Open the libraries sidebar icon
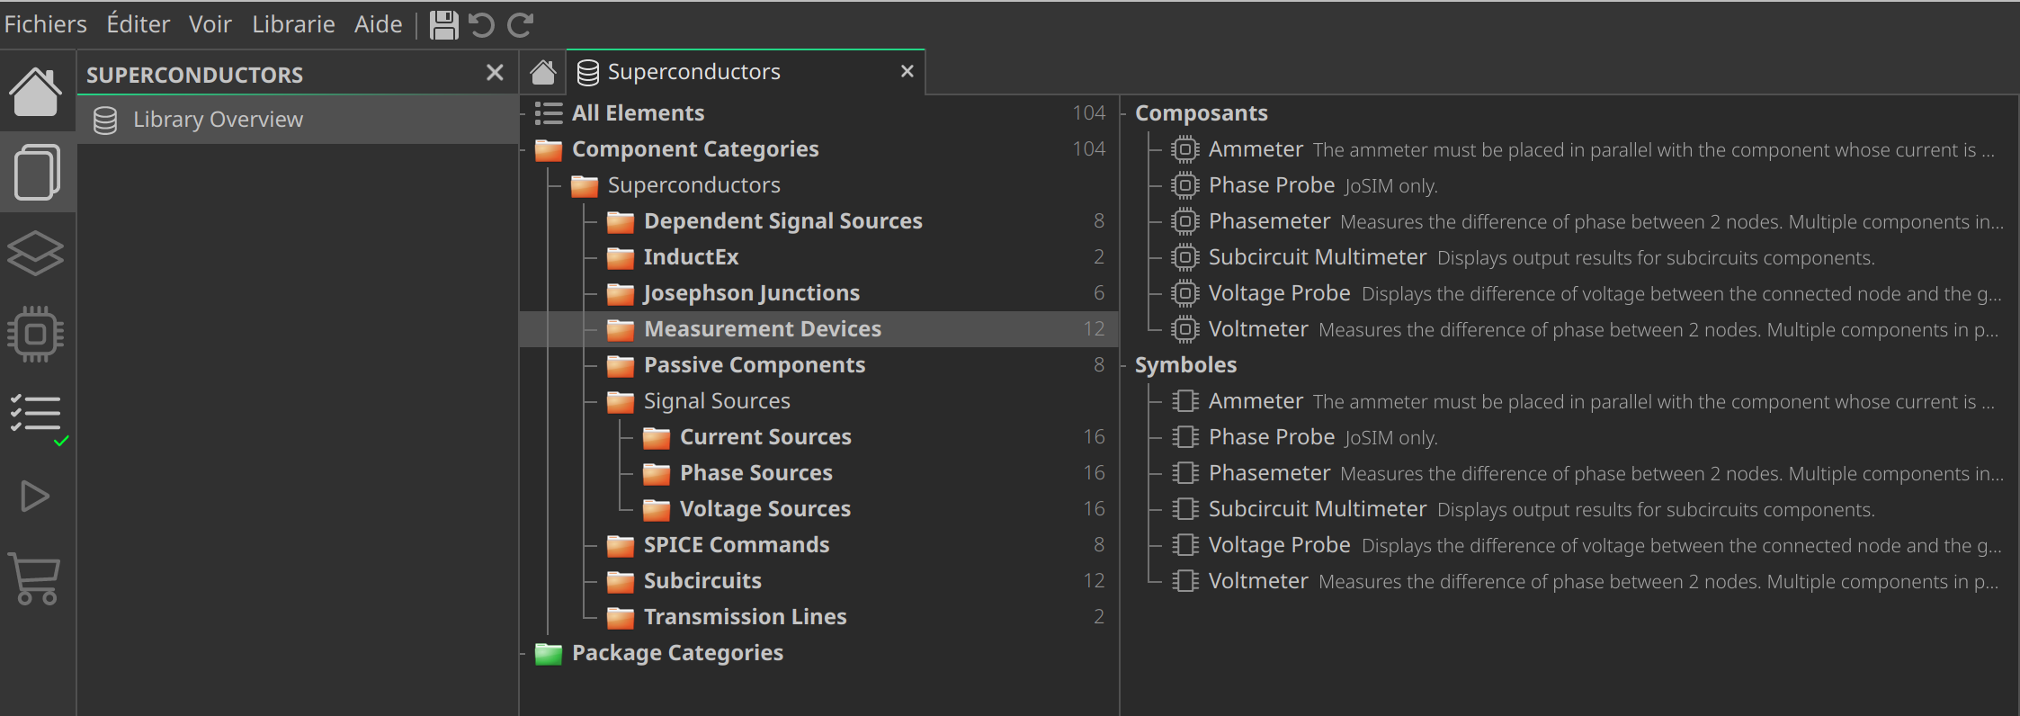Viewport: 2020px width, 716px height. click(x=36, y=172)
